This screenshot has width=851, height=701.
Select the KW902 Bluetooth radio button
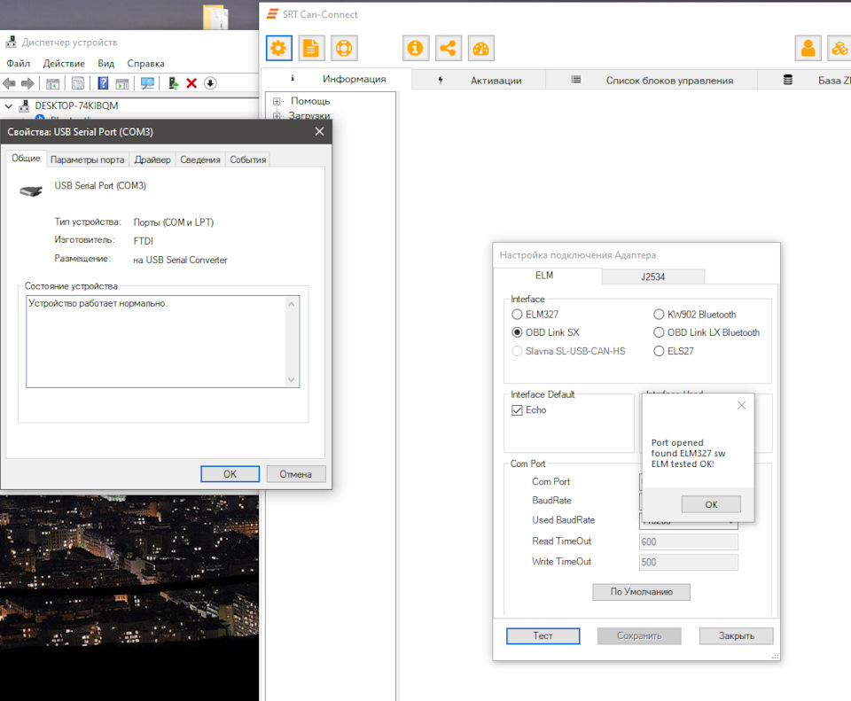tap(659, 314)
